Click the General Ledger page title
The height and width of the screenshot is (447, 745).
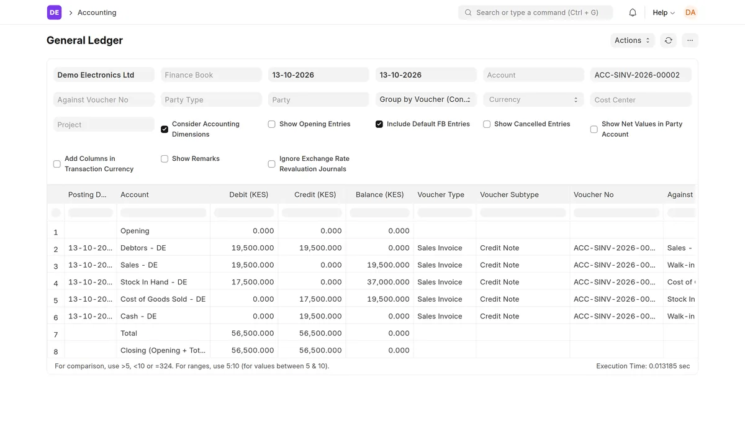pyautogui.click(x=84, y=40)
